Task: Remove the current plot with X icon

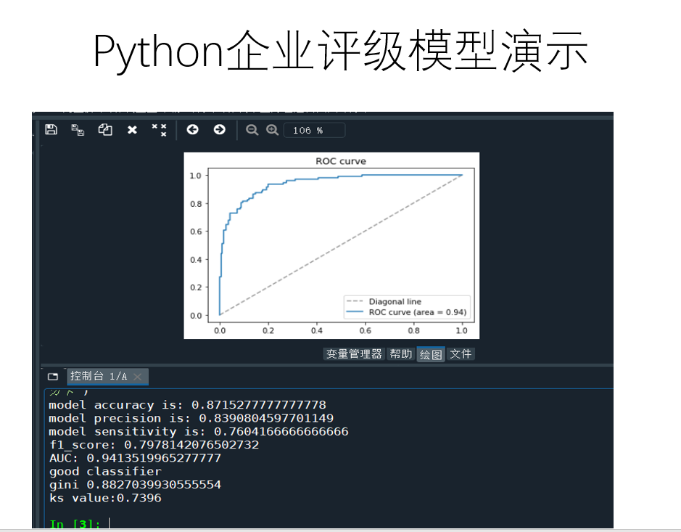Action: point(132,129)
